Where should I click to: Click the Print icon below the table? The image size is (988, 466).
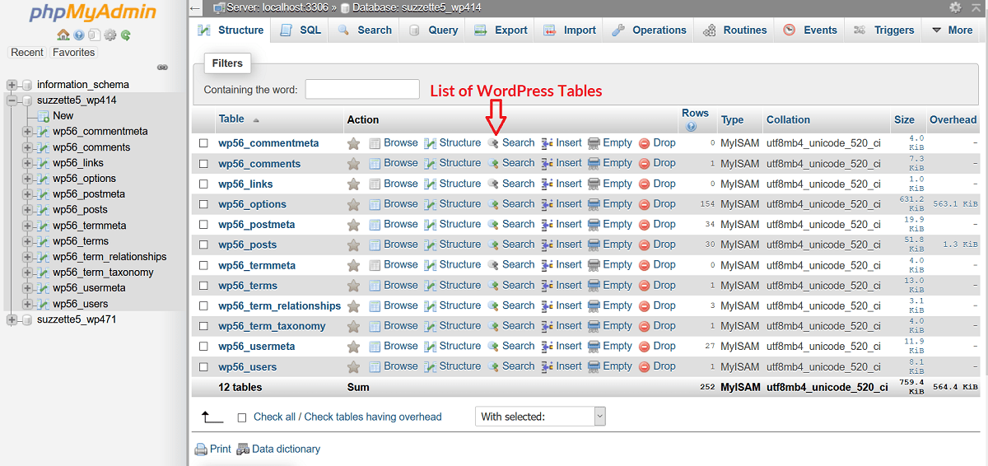pos(200,450)
